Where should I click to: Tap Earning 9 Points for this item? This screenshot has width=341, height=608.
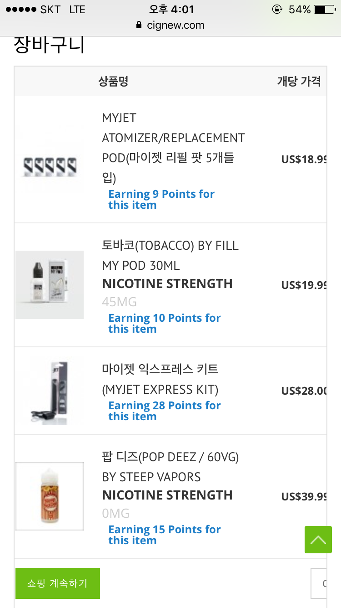pos(161,200)
